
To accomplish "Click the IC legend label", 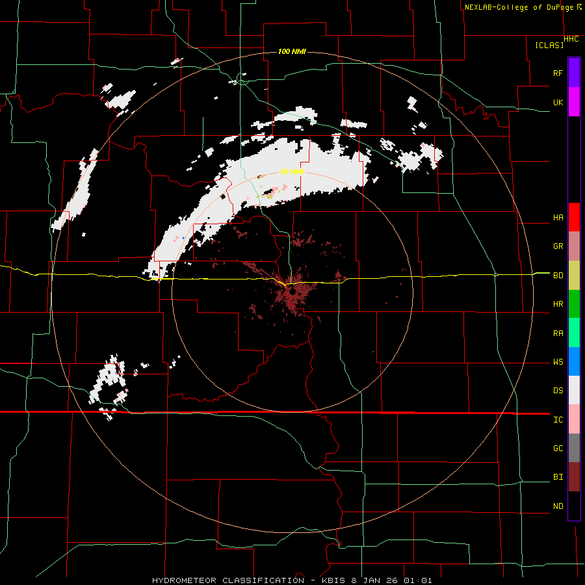I will [x=558, y=420].
